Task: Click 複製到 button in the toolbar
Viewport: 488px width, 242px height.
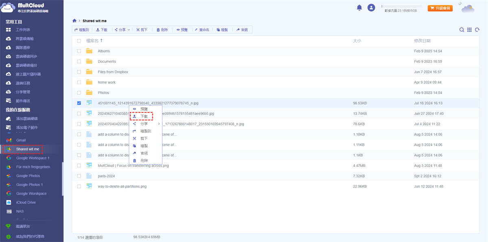Action: pos(82,30)
